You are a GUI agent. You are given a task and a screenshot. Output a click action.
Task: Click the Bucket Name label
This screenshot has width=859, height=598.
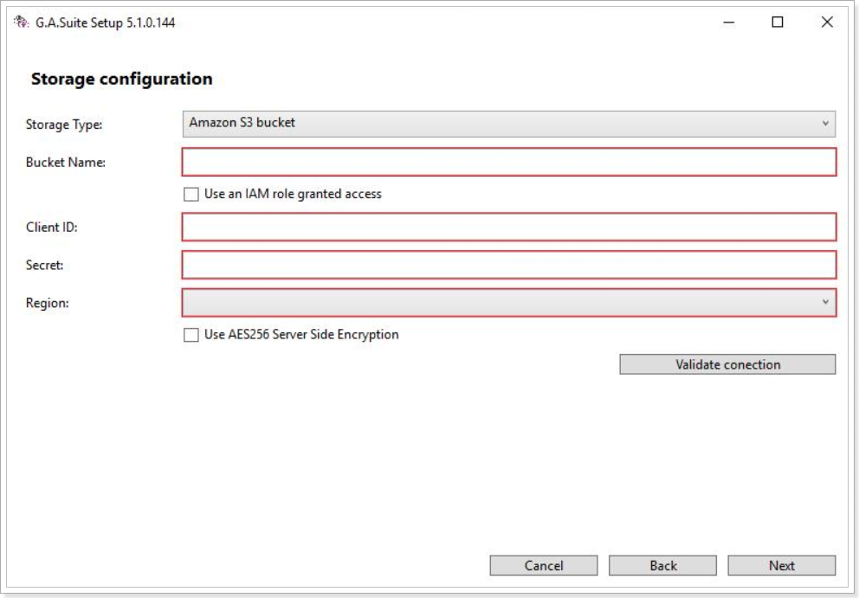click(66, 163)
